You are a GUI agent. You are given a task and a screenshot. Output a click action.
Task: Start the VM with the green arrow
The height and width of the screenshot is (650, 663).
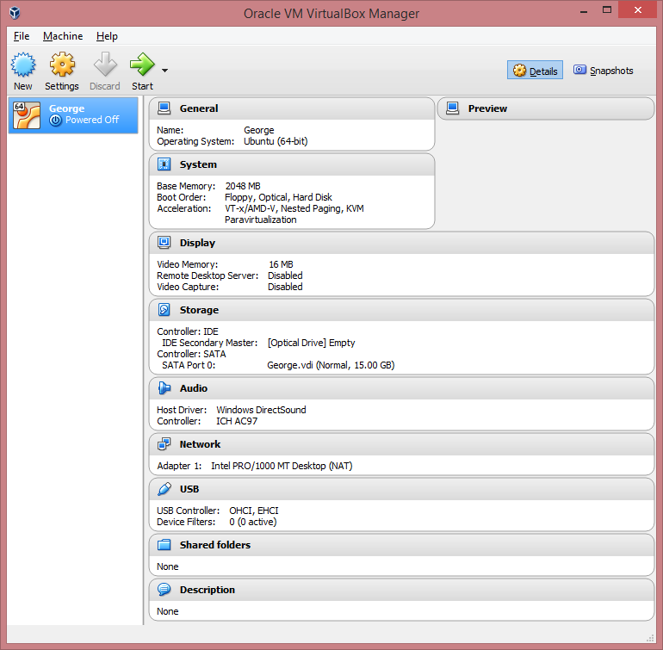(x=142, y=65)
